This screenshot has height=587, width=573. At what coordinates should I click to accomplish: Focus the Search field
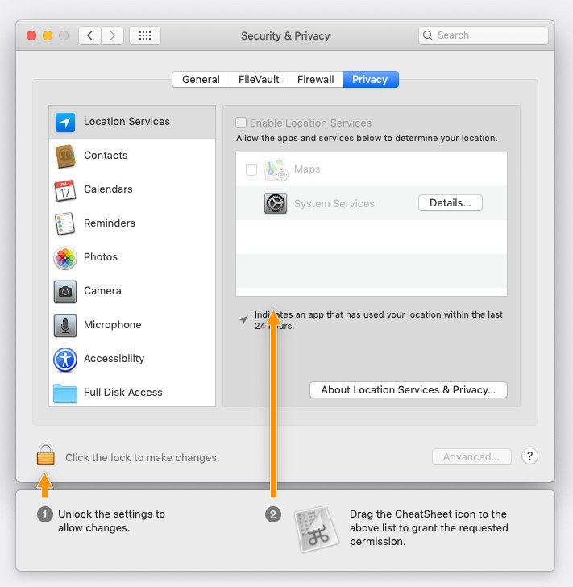(x=484, y=35)
